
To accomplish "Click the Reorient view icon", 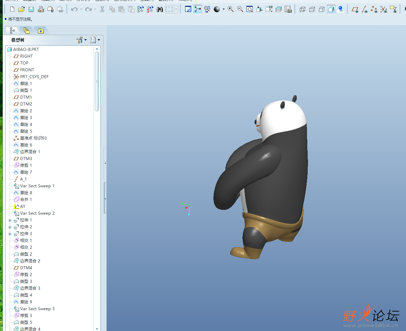I will click(x=207, y=9).
